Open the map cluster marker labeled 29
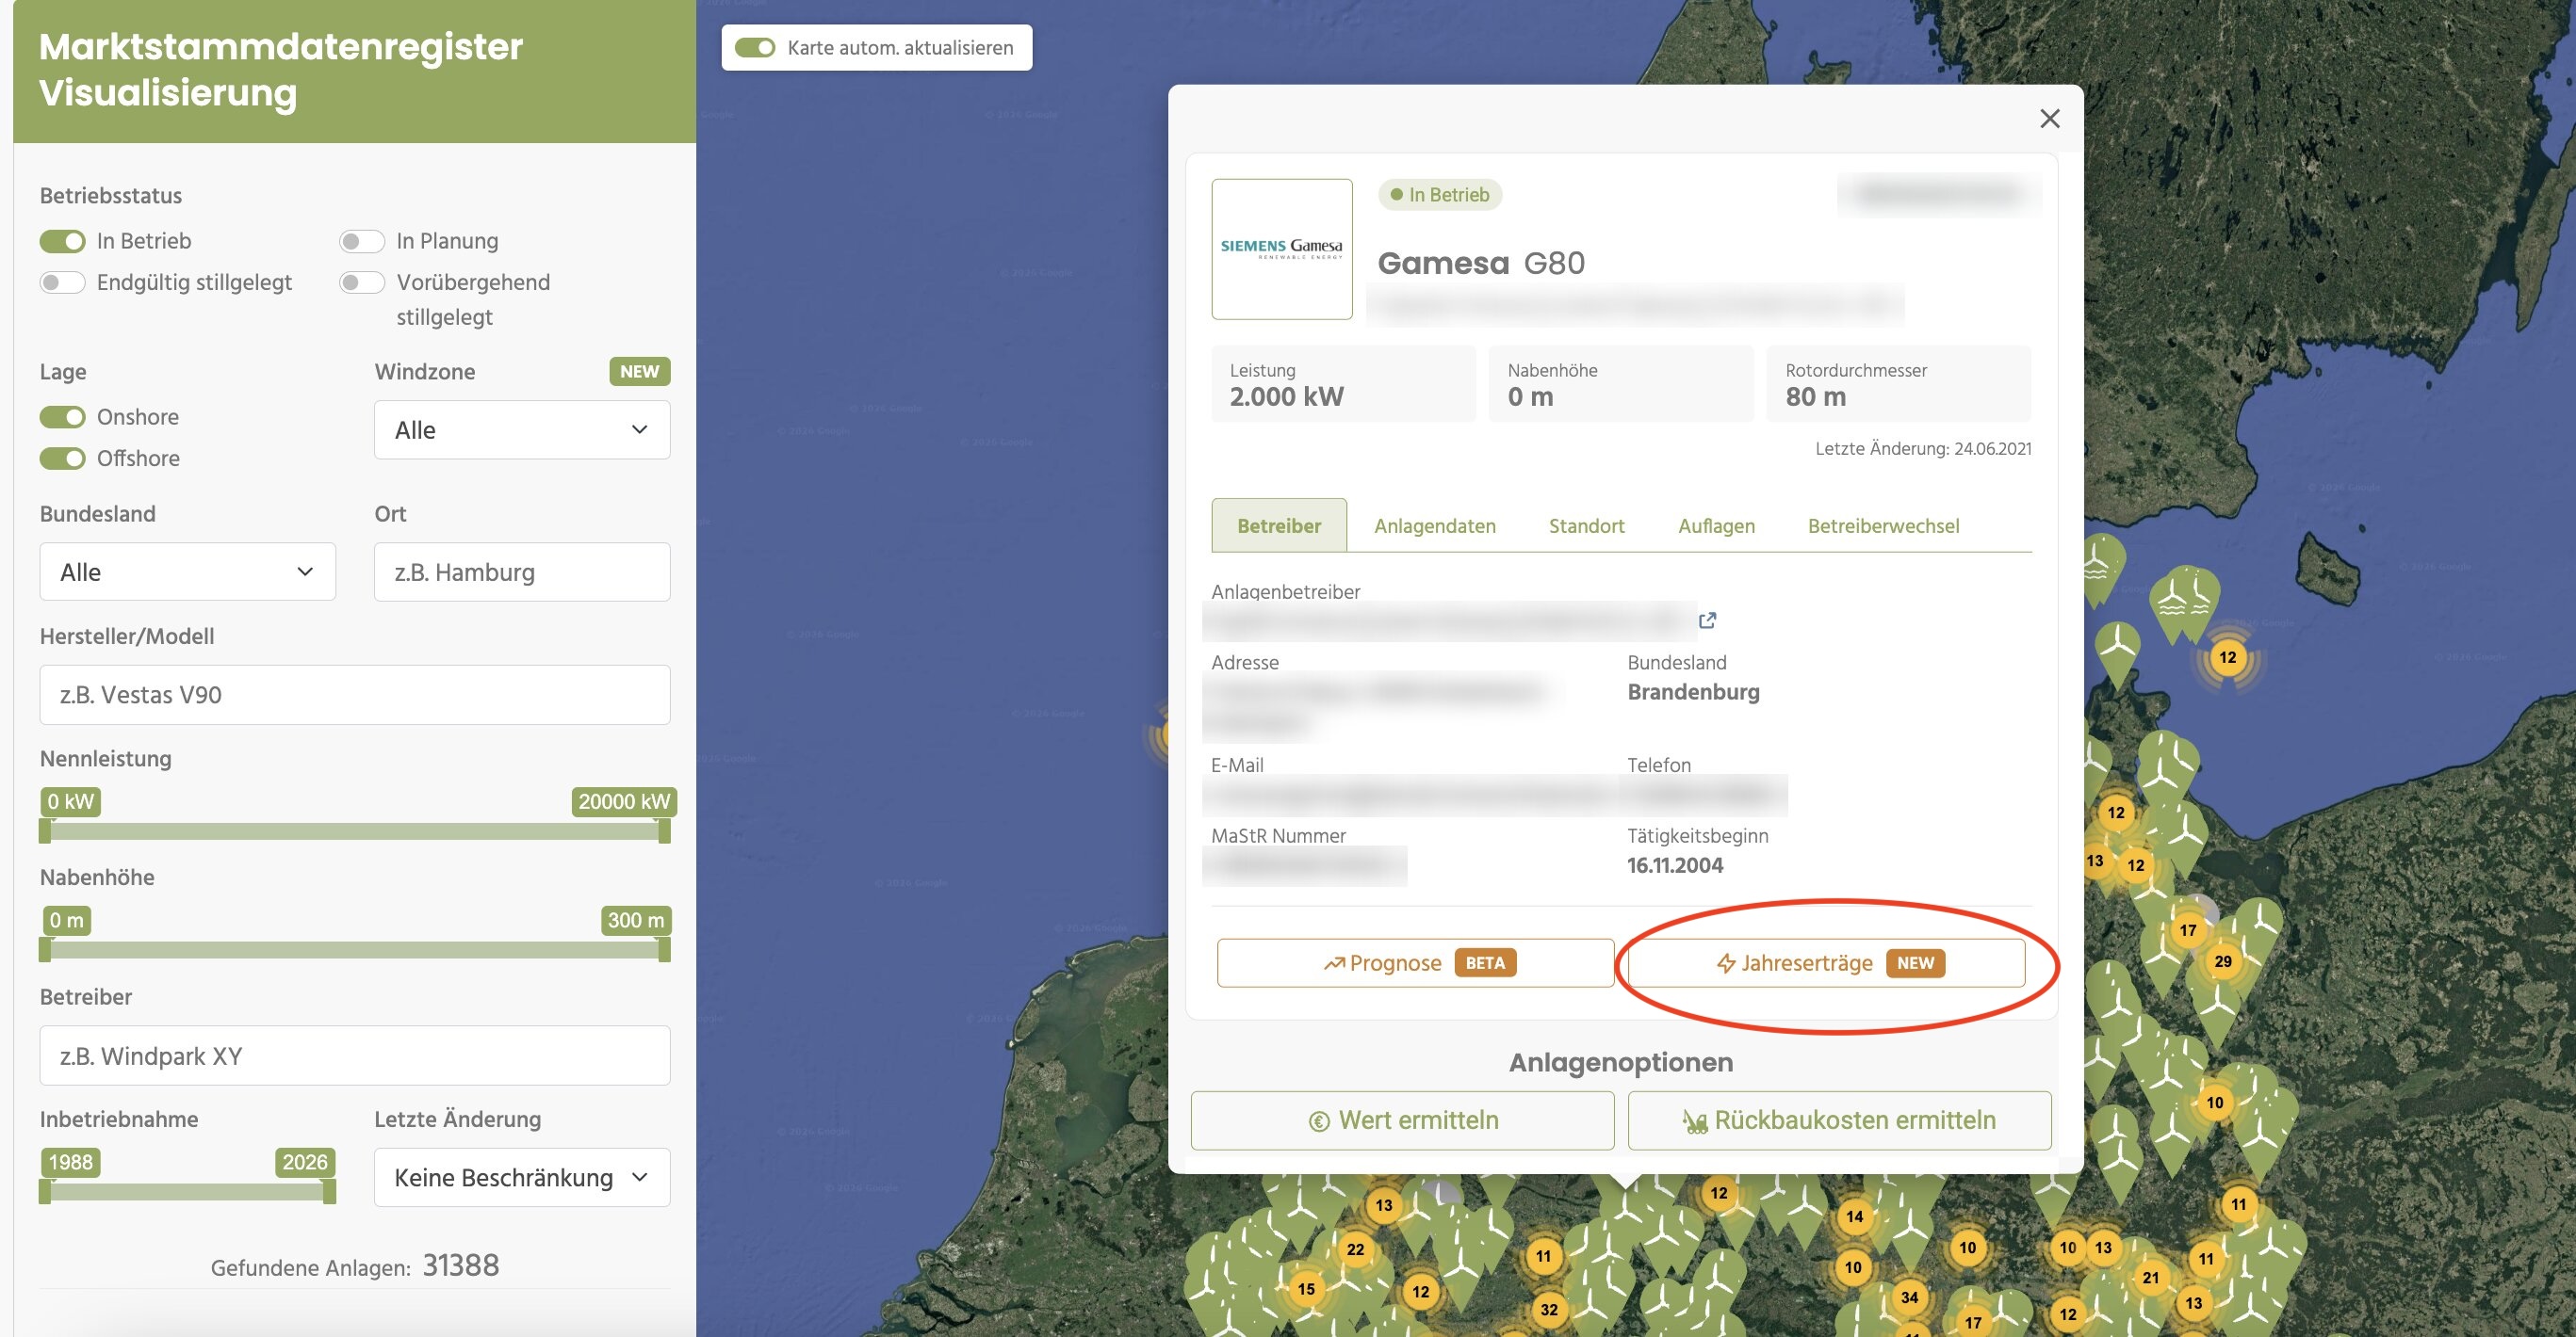The image size is (2576, 1337). click(x=2222, y=961)
